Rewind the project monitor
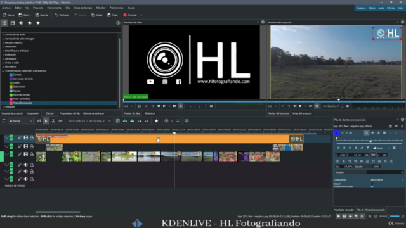Viewport: 406px width, 228px height. [294, 106]
